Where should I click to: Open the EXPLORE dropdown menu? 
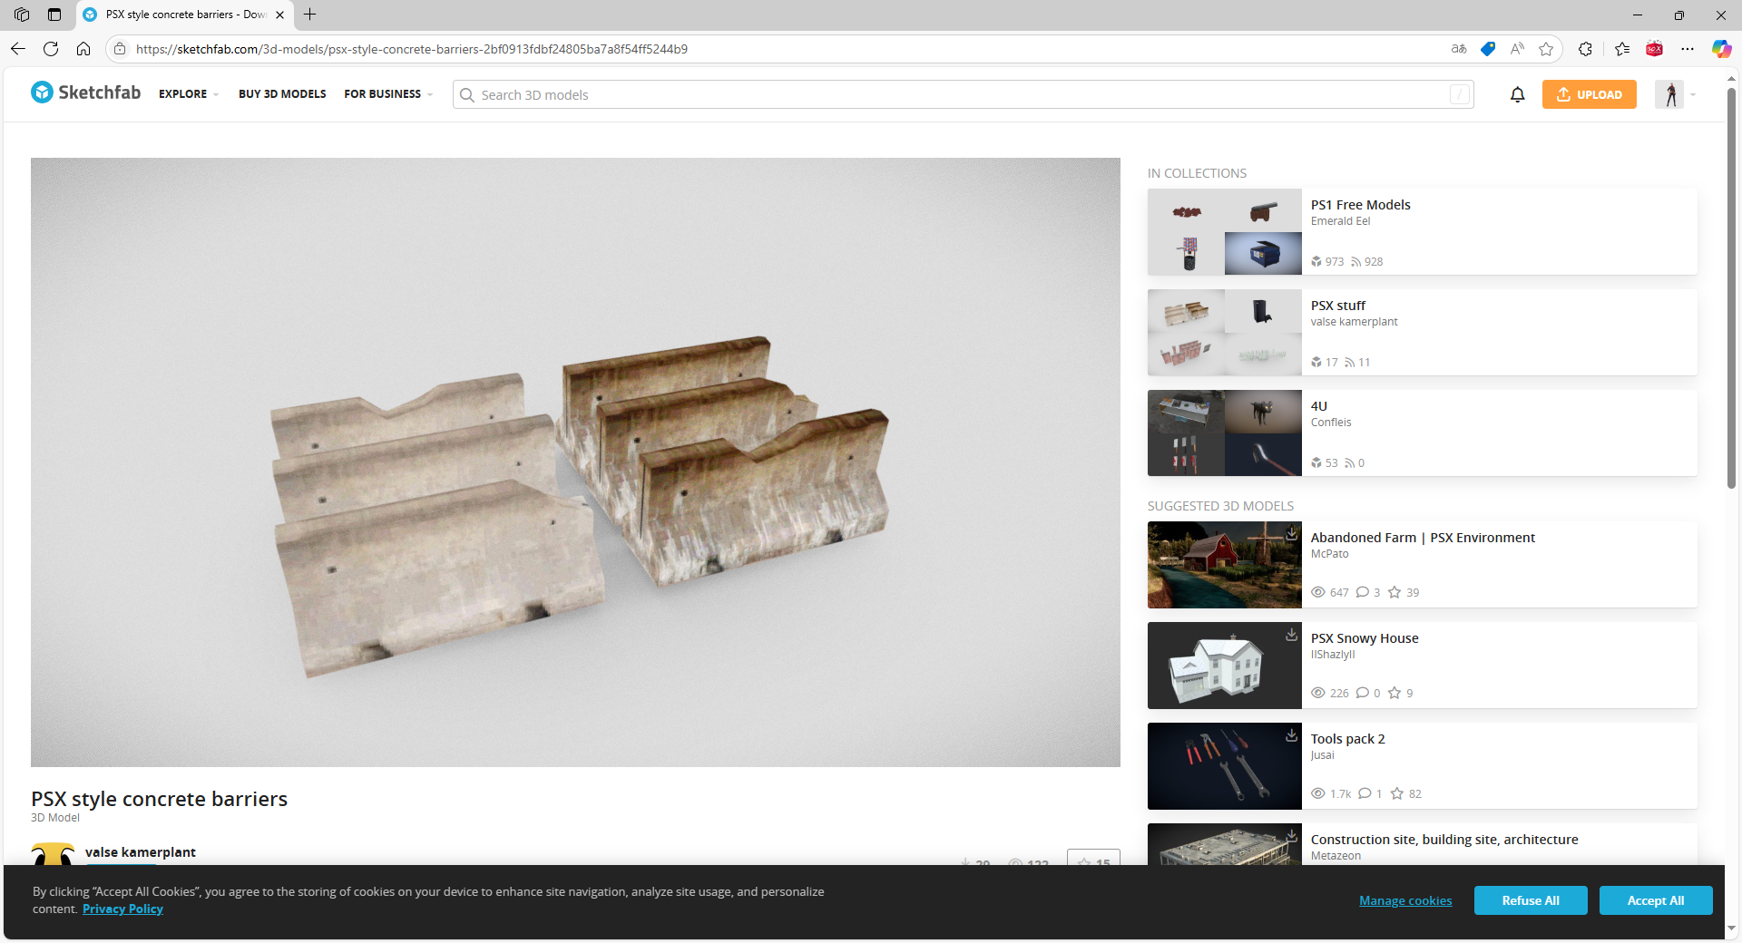(x=187, y=93)
